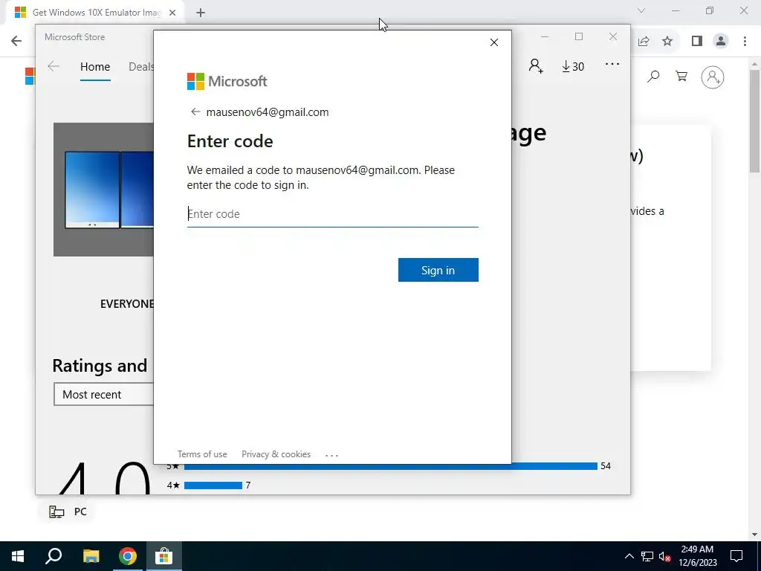761x571 pixels.
Task: Open File Explorer from the taskbar
Action: pyautogui.click(x=91, y=556)
